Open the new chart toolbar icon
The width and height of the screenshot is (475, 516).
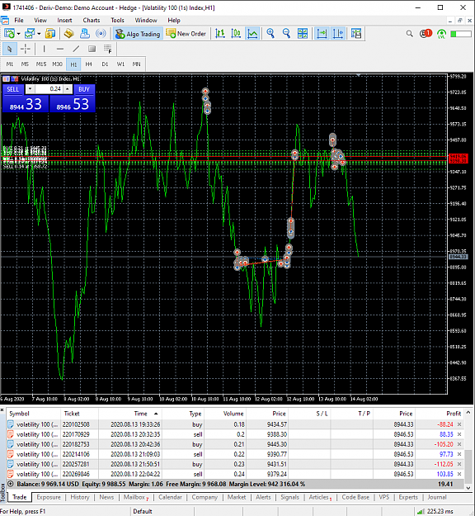click(x=9, y=34)
